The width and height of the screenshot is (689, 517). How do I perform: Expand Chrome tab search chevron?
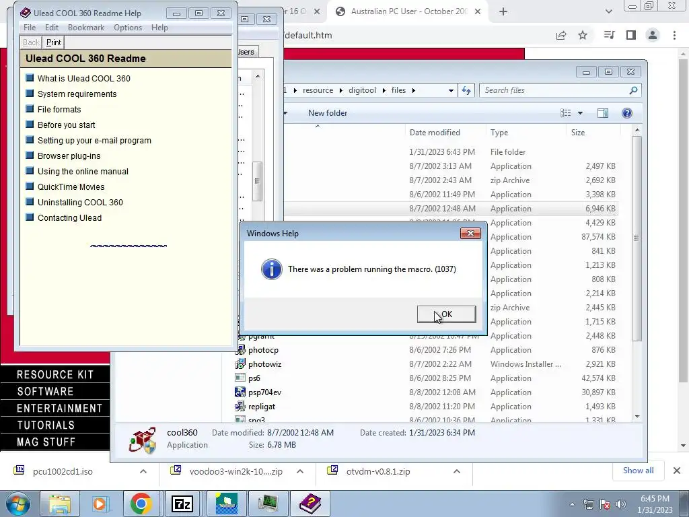pyautogui.click(x=608, y=12)
